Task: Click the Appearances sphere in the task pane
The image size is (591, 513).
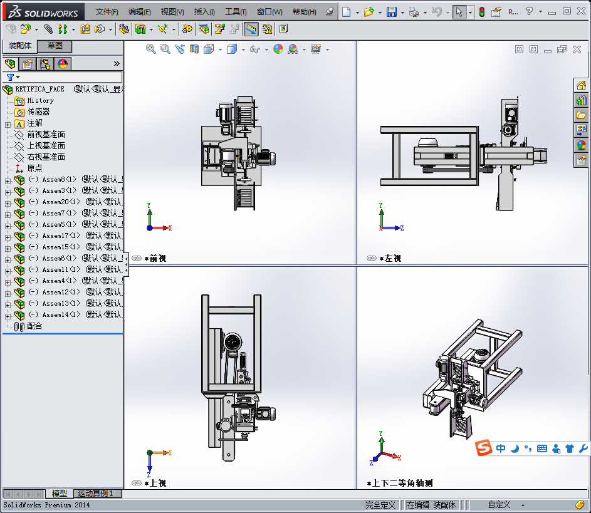Action: tap(581, 145)
